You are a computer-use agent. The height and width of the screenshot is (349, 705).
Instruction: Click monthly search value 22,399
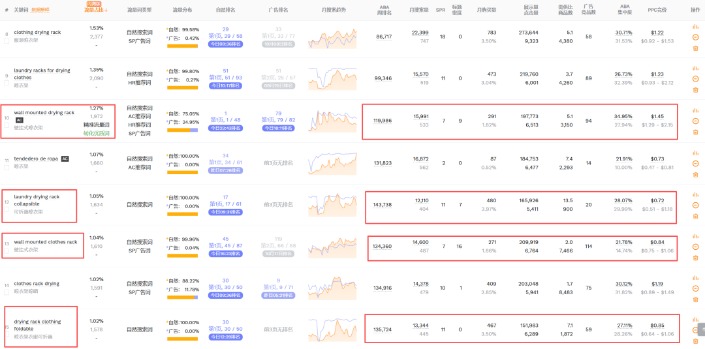coord(420,33)
